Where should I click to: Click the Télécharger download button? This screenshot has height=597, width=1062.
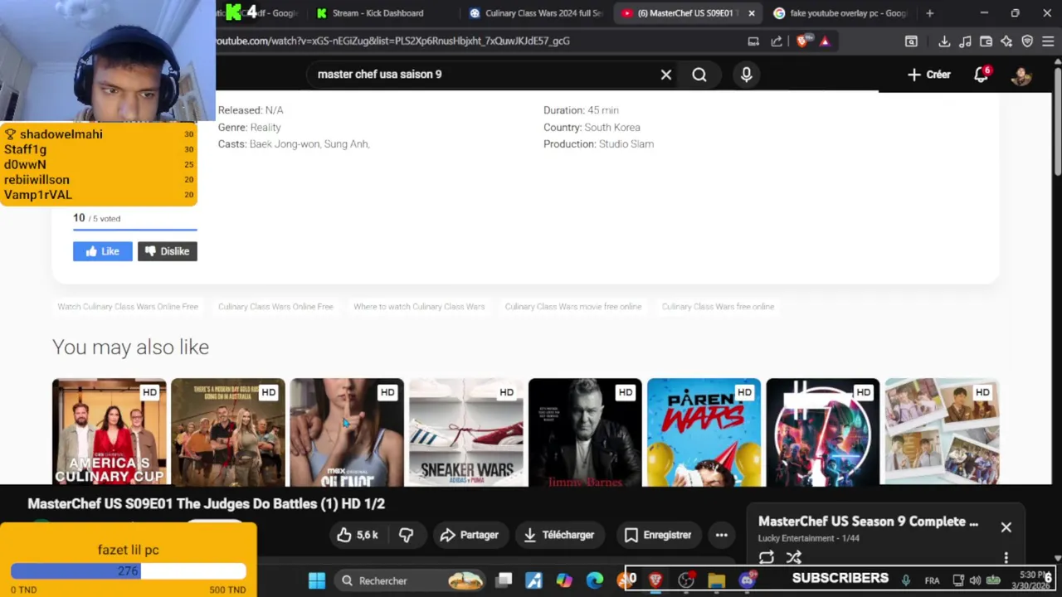(560, 536)
